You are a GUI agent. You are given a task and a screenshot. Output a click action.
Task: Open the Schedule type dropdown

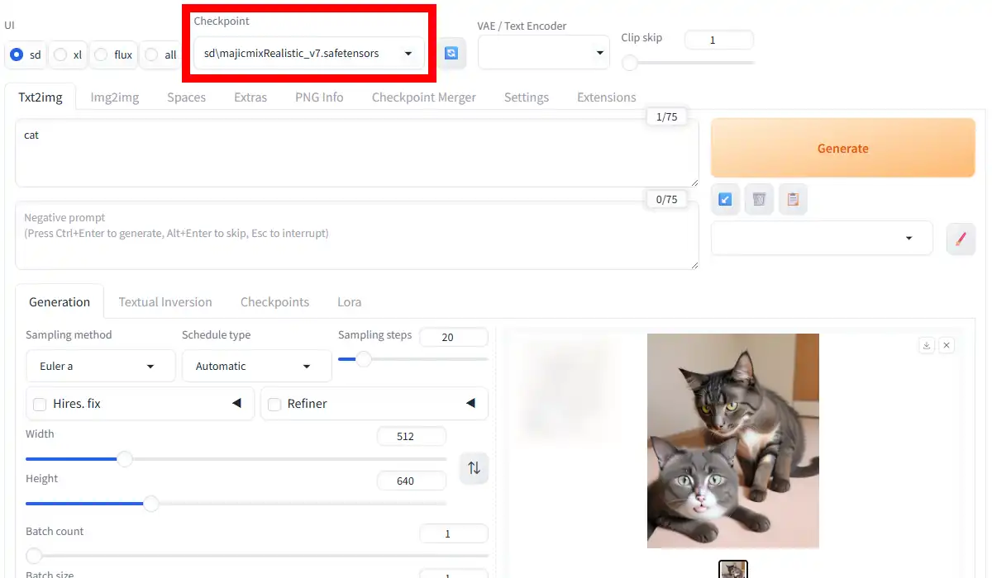[256, 366]
